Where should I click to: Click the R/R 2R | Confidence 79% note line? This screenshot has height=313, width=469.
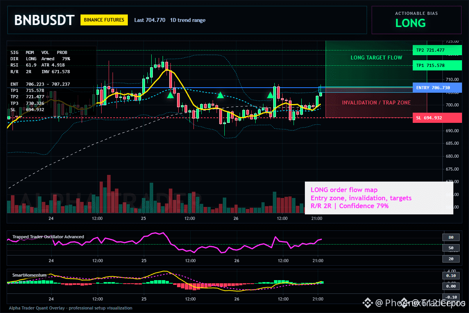349,206
